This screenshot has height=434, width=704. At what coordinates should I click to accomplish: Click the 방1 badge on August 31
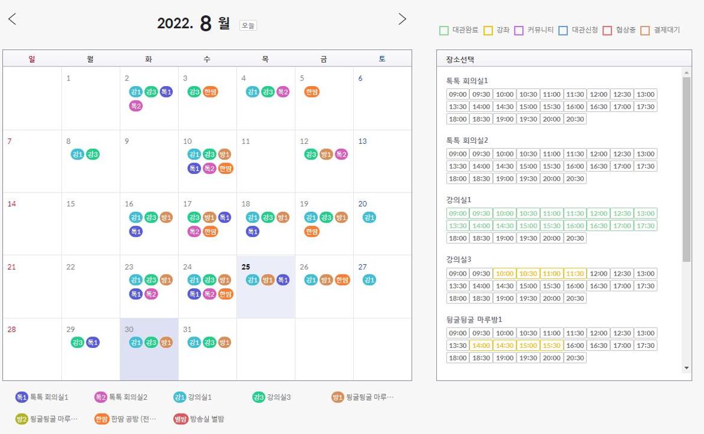click(224, 343)
